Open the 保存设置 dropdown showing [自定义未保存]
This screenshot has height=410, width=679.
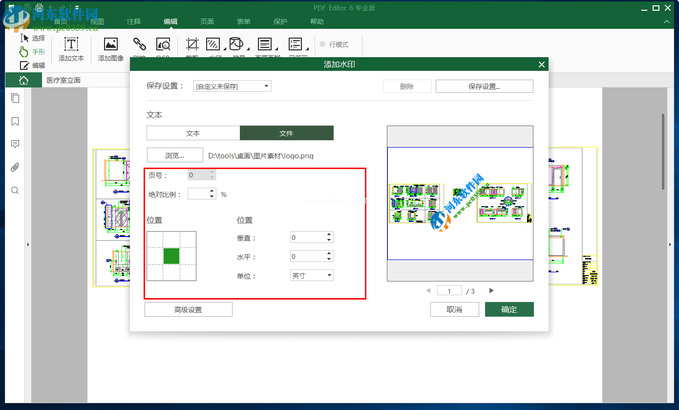point(232,86)
